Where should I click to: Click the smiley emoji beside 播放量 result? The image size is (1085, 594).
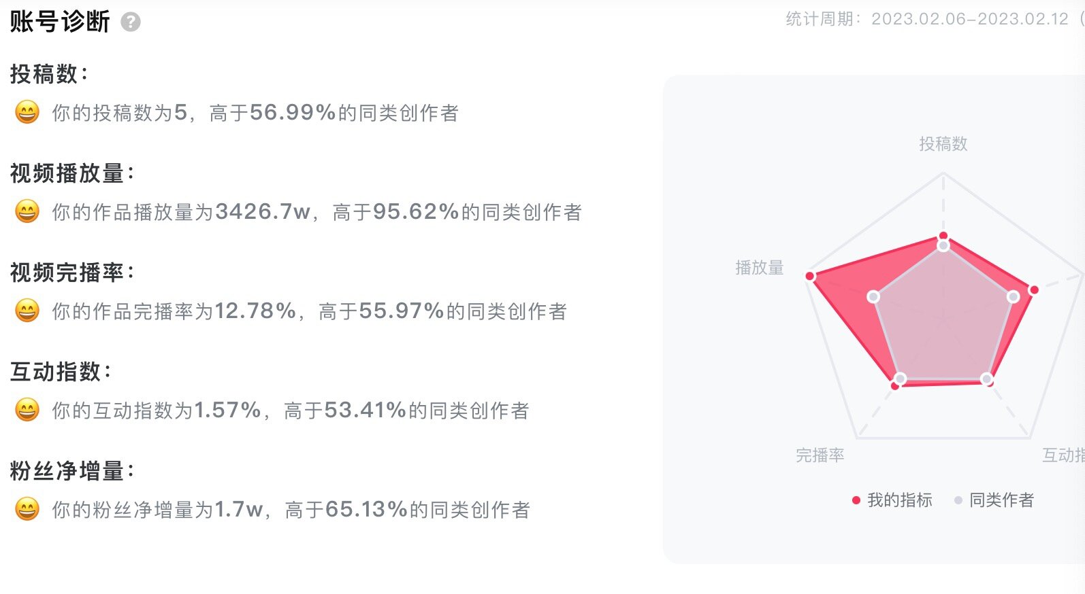(27, 211)
